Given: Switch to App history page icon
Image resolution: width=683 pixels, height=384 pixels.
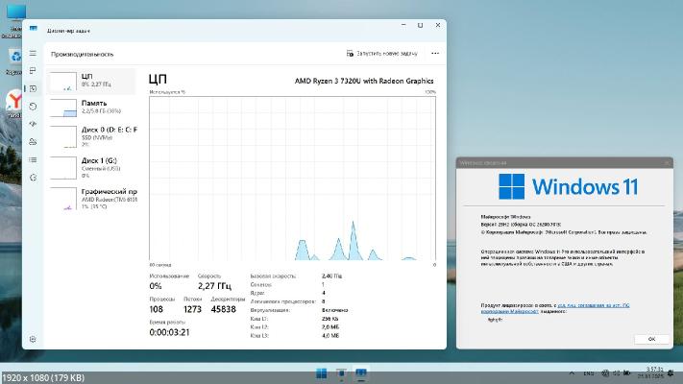Looking at the screenshot, I should [x=33, y=106].
